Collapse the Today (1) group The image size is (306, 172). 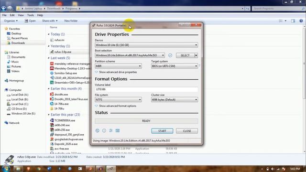tap(49, 34)
